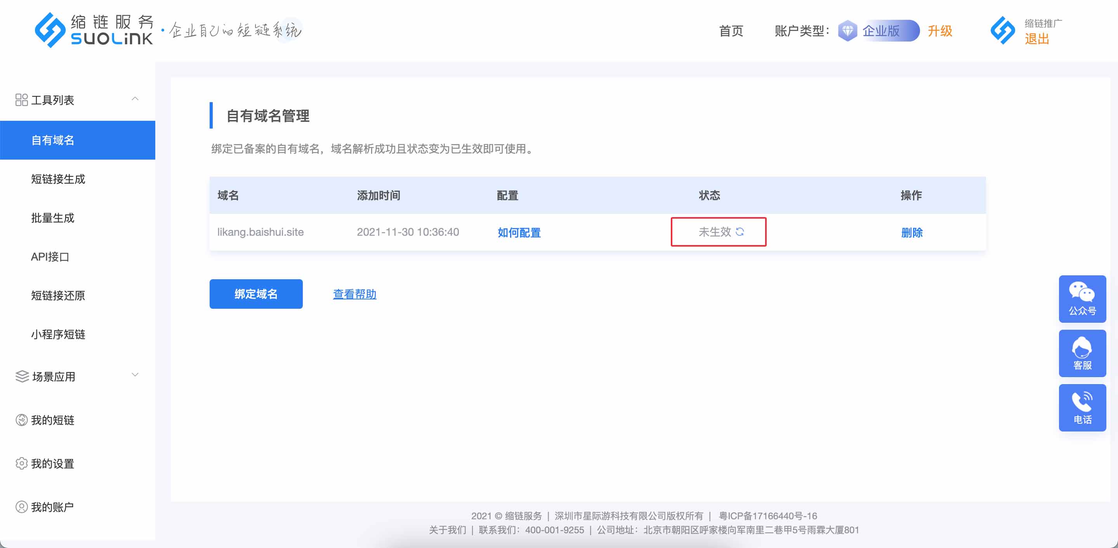
Task: Click the 我的设置 gear icon
Action: tap(21, 463)
